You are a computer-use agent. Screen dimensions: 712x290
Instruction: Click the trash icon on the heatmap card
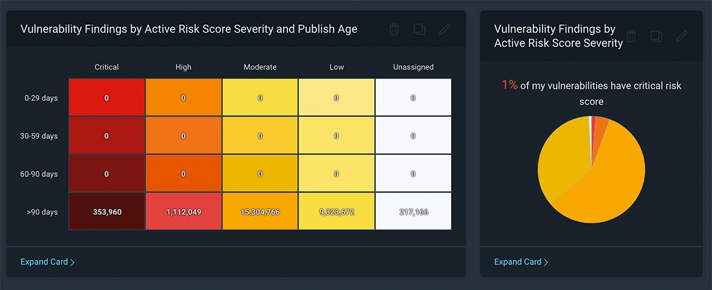[394, 29]
